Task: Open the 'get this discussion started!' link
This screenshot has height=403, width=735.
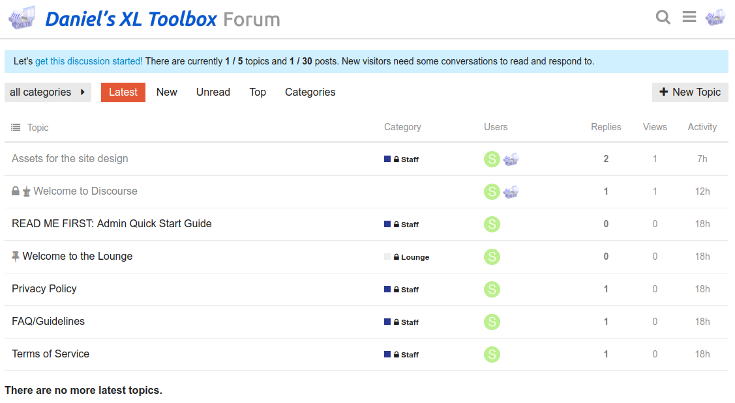Action: [x=89, y=61]
